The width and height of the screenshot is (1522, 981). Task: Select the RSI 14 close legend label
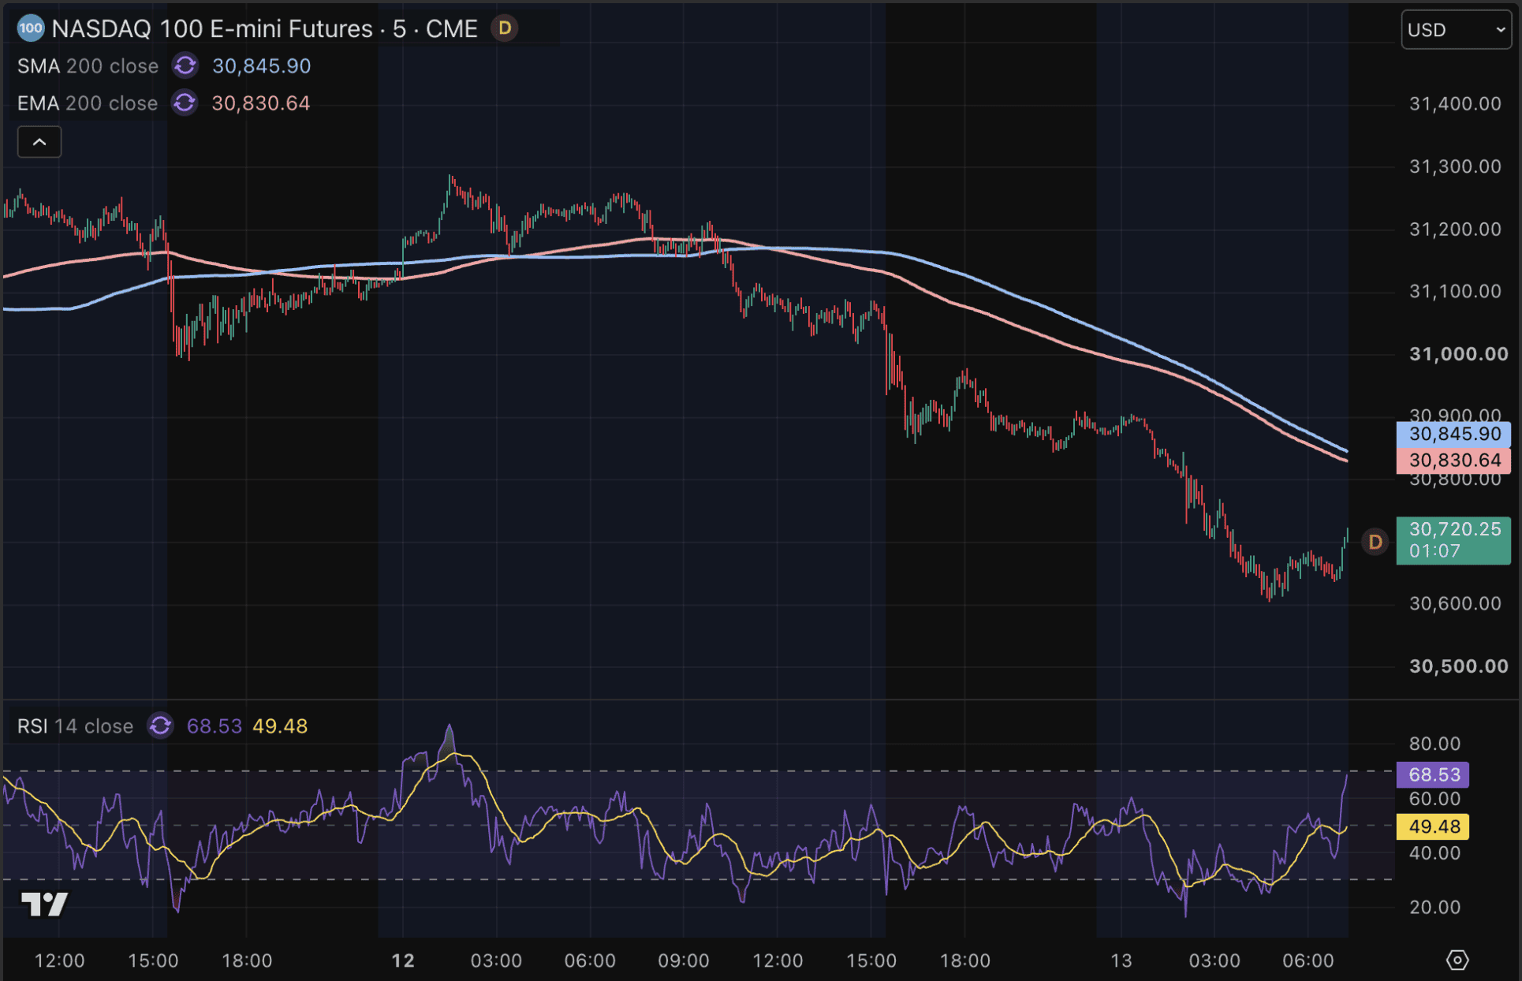(76, 726)
